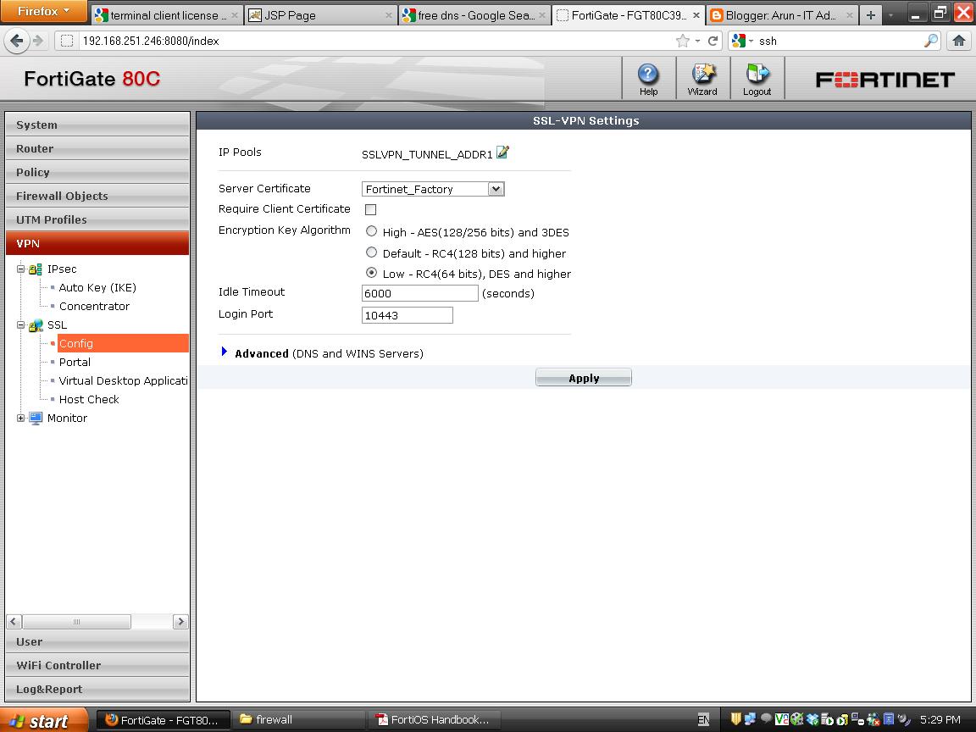The width and height of the screenshot is (976, 732).
Task: Edit the SSLVPN_TUNNEL_ADDR1 IP pool icon
Action: pyautogui.click(x=503, y=152)
